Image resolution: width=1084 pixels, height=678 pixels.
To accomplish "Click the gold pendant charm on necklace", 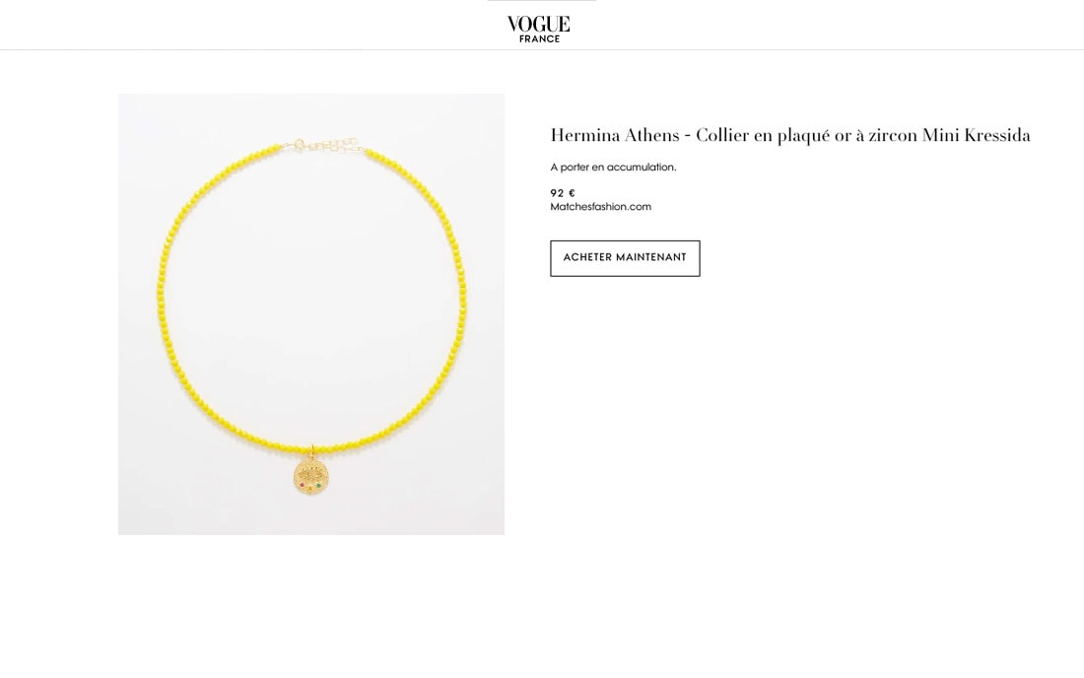I will coord(311,476).
